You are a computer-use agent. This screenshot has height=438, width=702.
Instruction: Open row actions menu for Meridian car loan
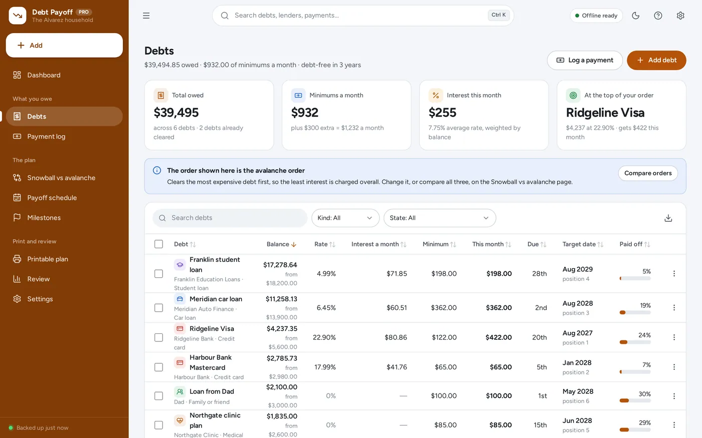click(x=674, y=307)
